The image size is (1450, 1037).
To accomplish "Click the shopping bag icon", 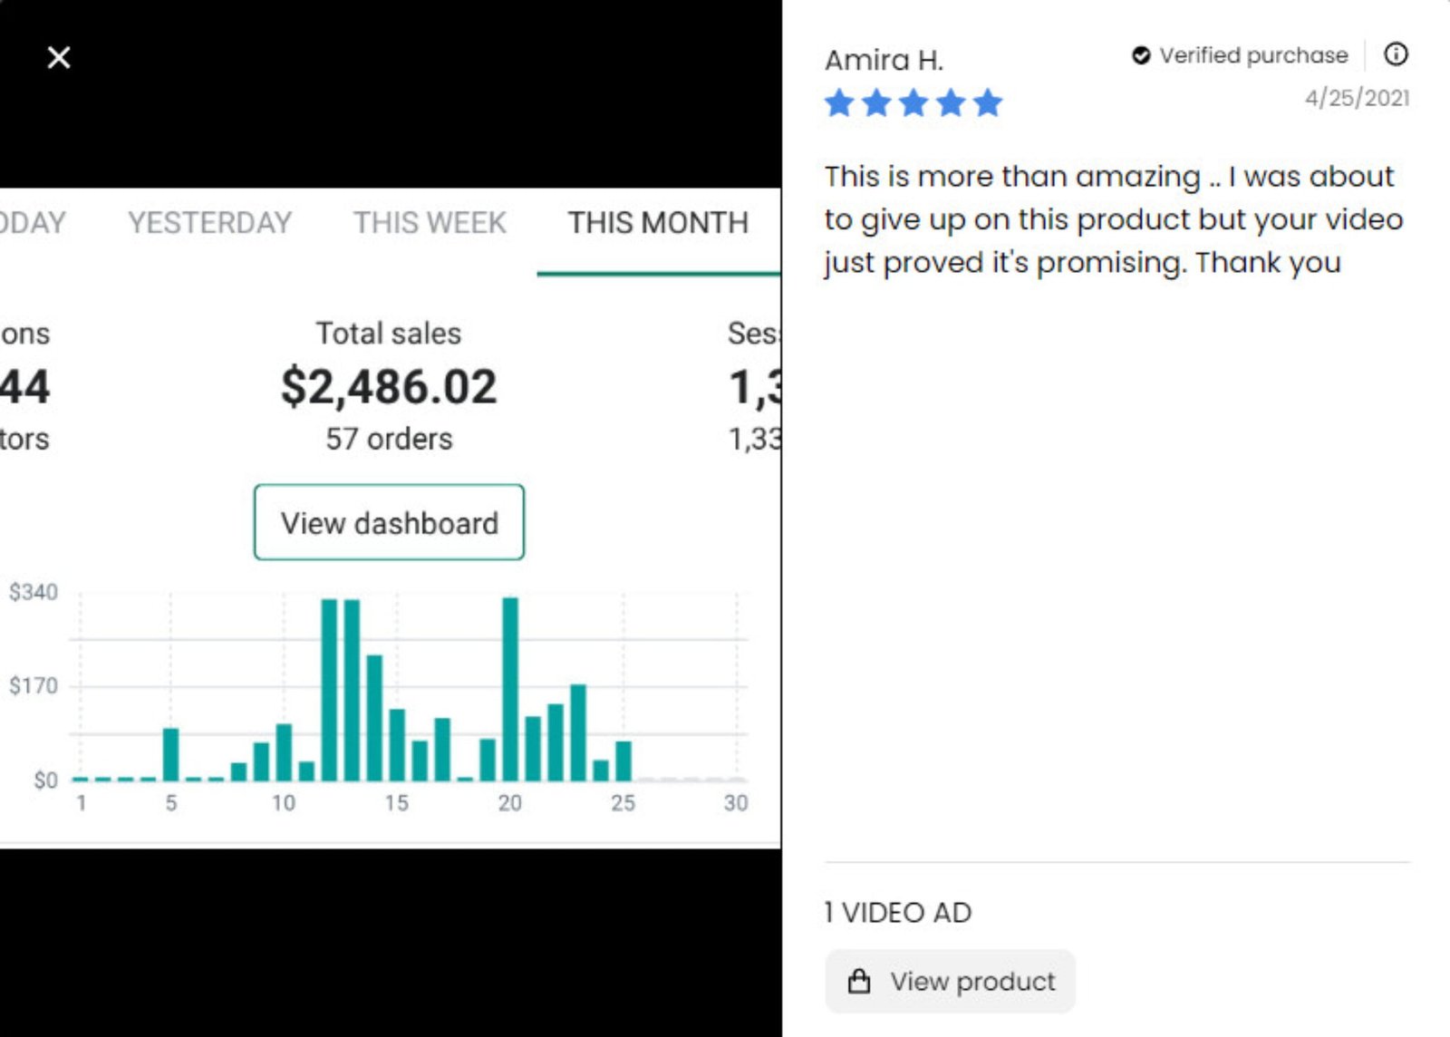I will 859,981.
